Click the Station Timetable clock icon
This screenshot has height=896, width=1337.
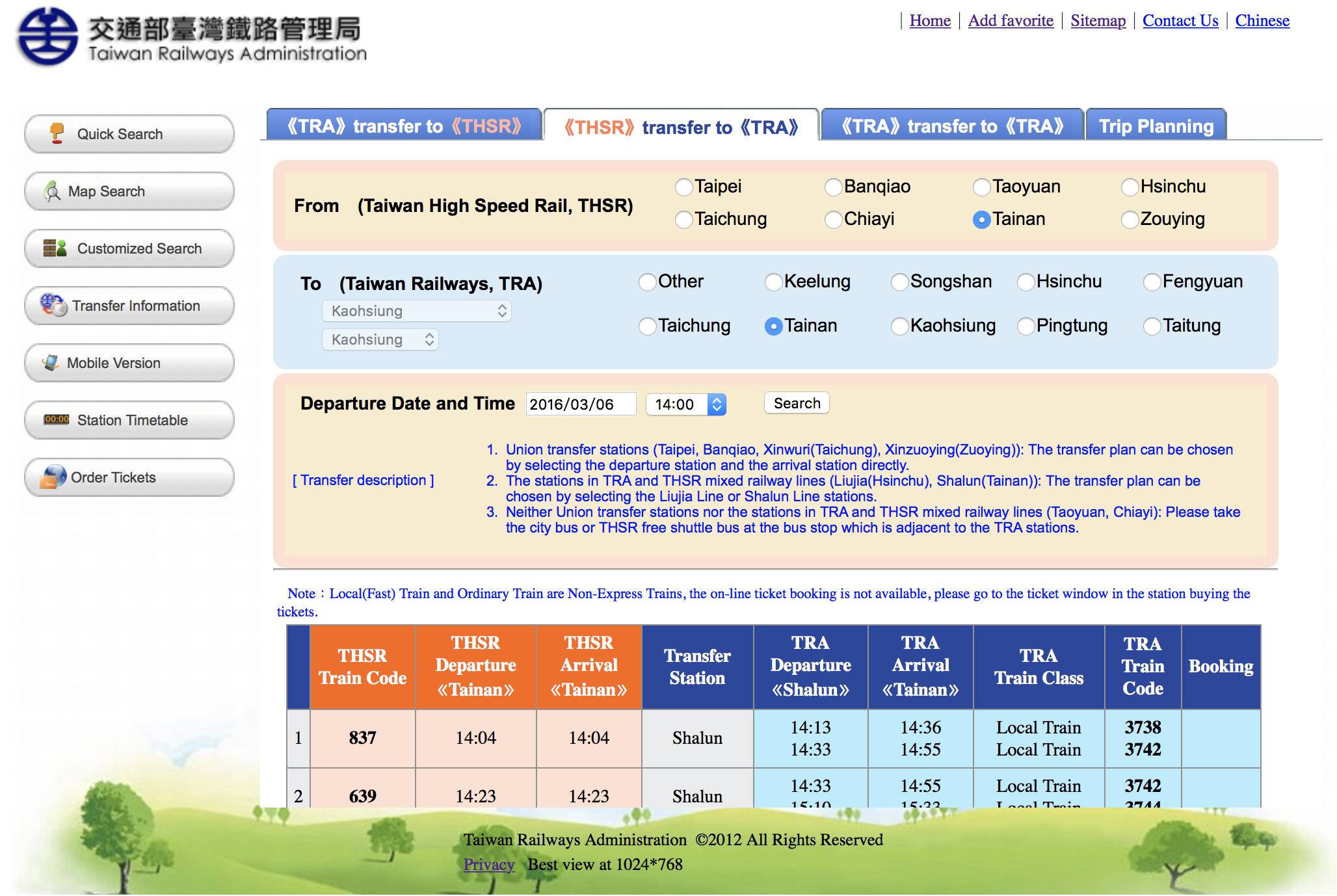(x=57, y=419)
